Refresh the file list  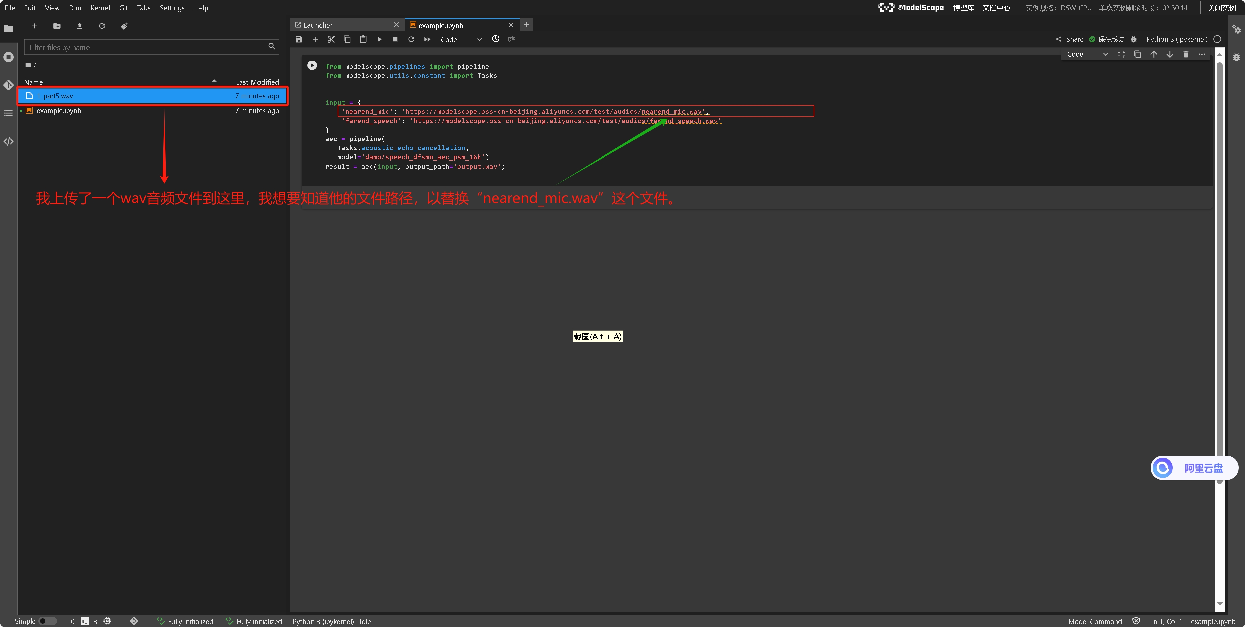point(102,26)
